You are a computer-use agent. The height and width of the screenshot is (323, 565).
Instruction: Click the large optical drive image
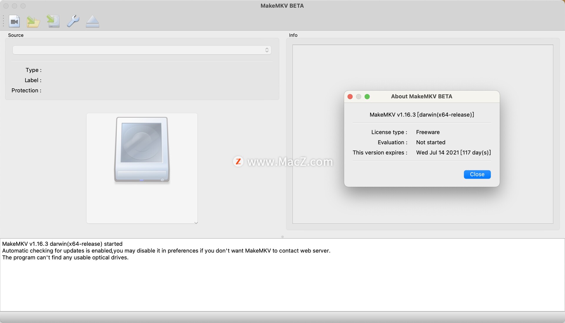[142, 150]
